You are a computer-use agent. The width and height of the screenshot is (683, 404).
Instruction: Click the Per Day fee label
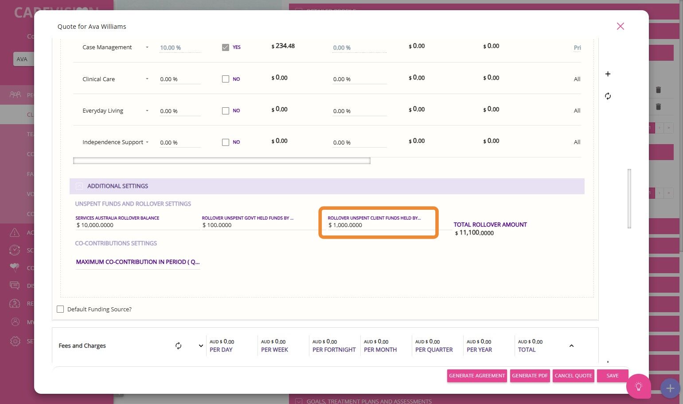click(221, 350)
